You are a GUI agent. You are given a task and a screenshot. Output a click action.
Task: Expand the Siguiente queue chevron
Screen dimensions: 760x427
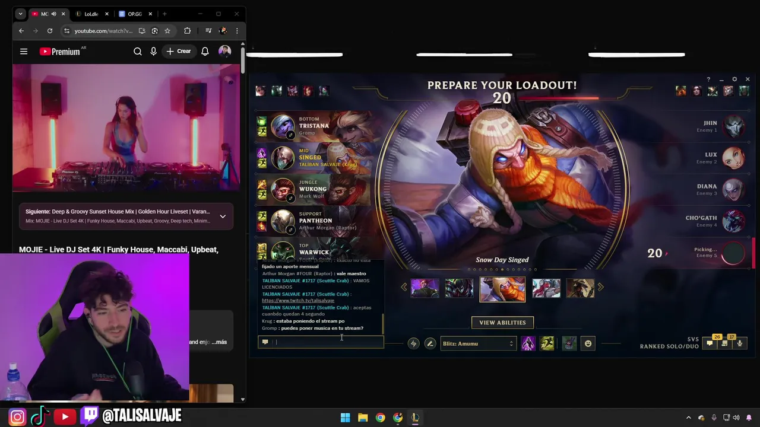click(x=223, y=216)
